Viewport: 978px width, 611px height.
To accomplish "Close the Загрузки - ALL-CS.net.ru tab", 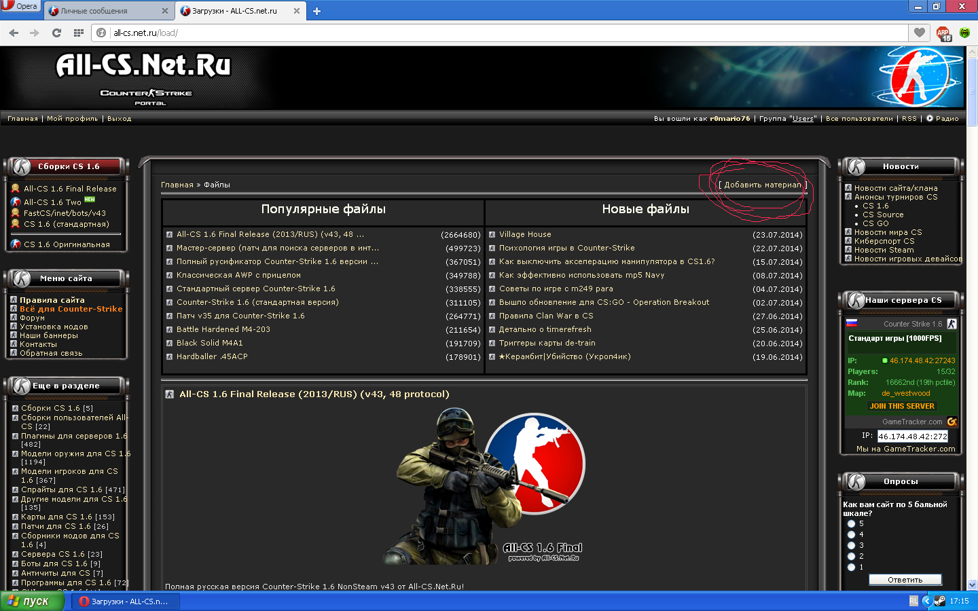I will 296,11.
